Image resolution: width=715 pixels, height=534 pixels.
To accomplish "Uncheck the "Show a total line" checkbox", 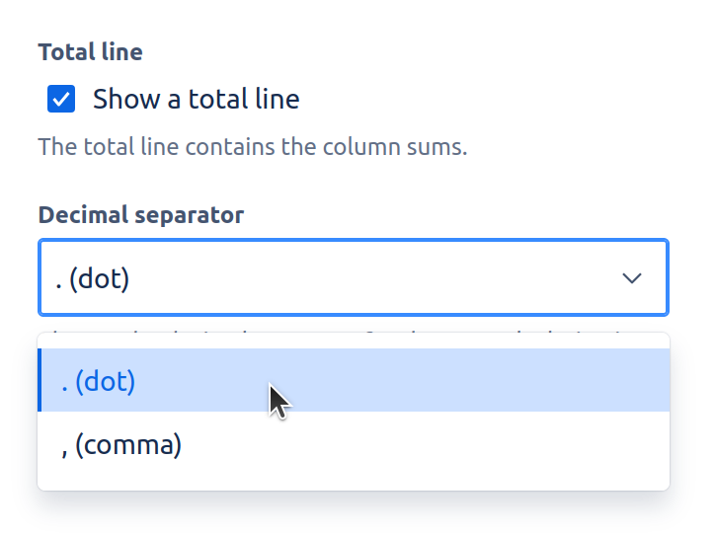I will (61, 99).
